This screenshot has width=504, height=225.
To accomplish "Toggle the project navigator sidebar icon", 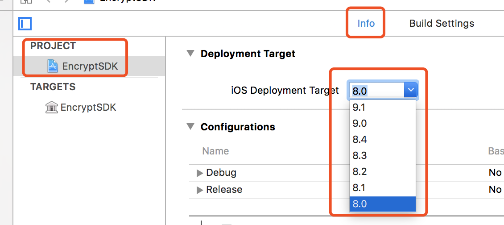I will click(x=25, y=23).
